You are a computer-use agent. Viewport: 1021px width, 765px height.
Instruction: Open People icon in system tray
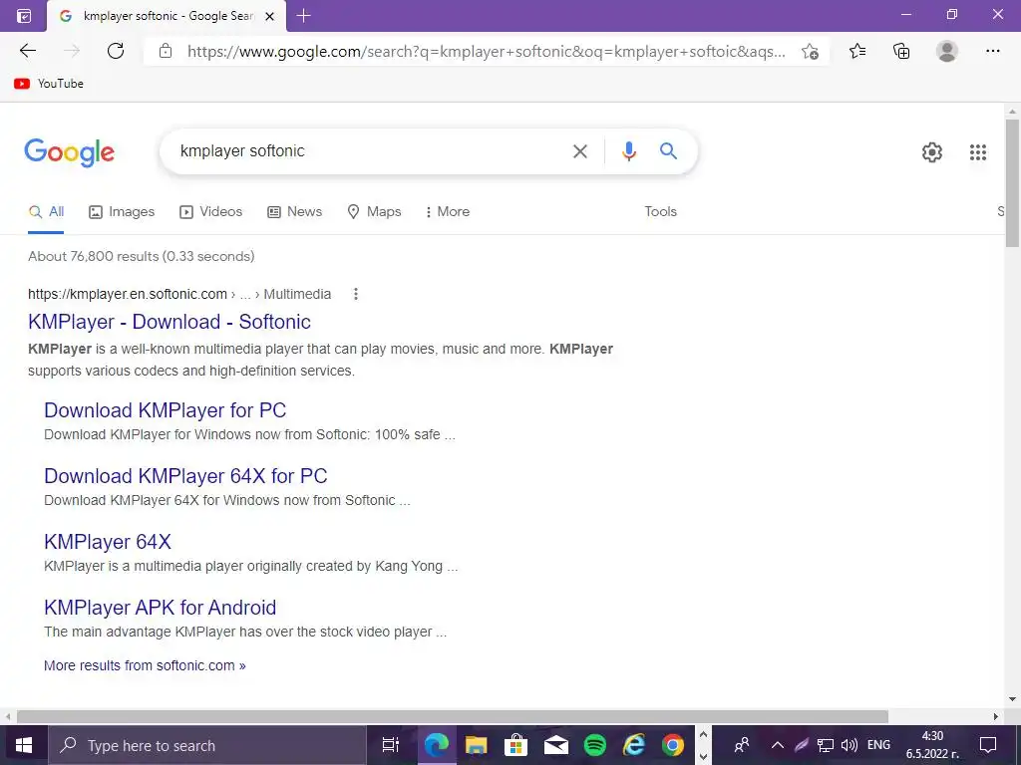click(x=742, y=745)
